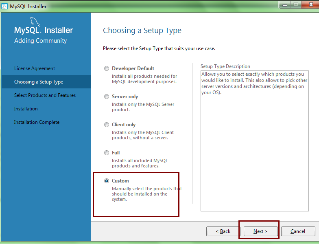
Task: Close the MySQL Installer window
Action: click(x=311, y=5)
